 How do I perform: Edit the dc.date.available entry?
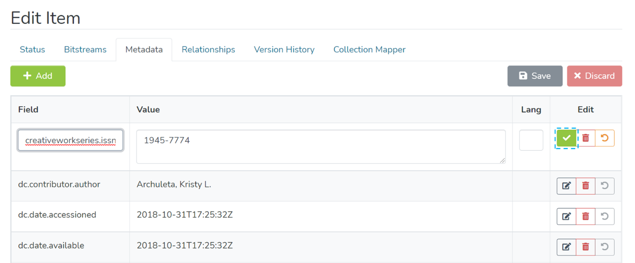point(566,247)
